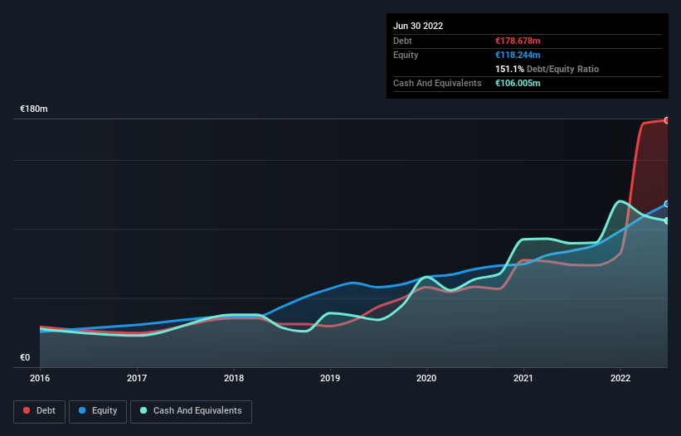Toggle the Equity series legend button
681x436 pixels.
coord(98,411)
